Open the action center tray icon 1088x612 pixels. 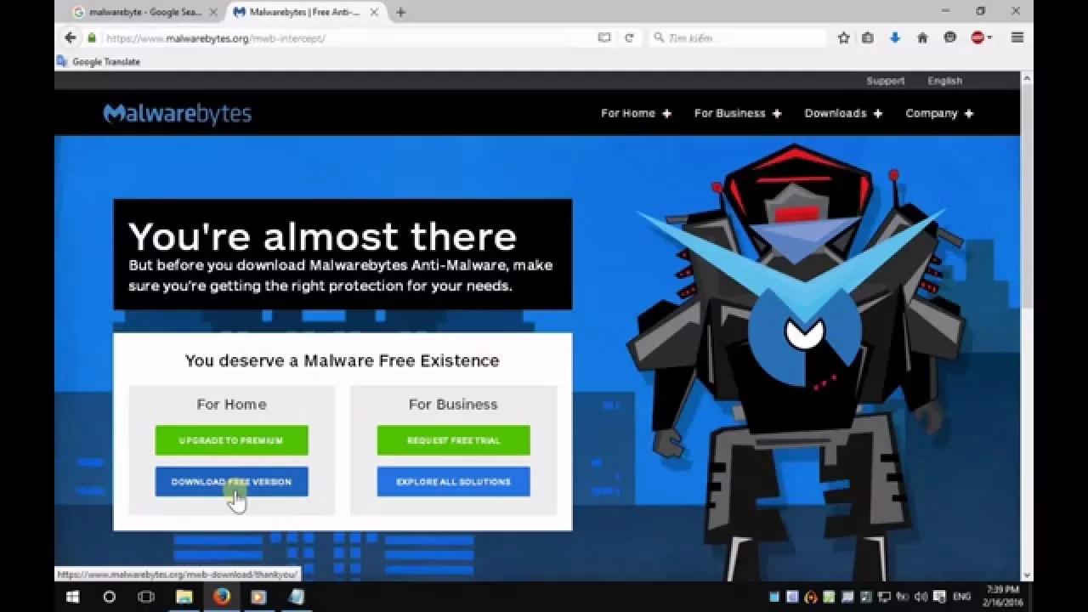click(939, 597)
